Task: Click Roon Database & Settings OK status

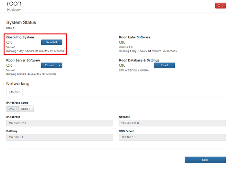Action: 122,65
